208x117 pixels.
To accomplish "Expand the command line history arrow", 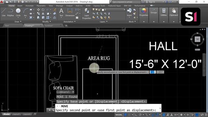I will click(x=160, y=108).
